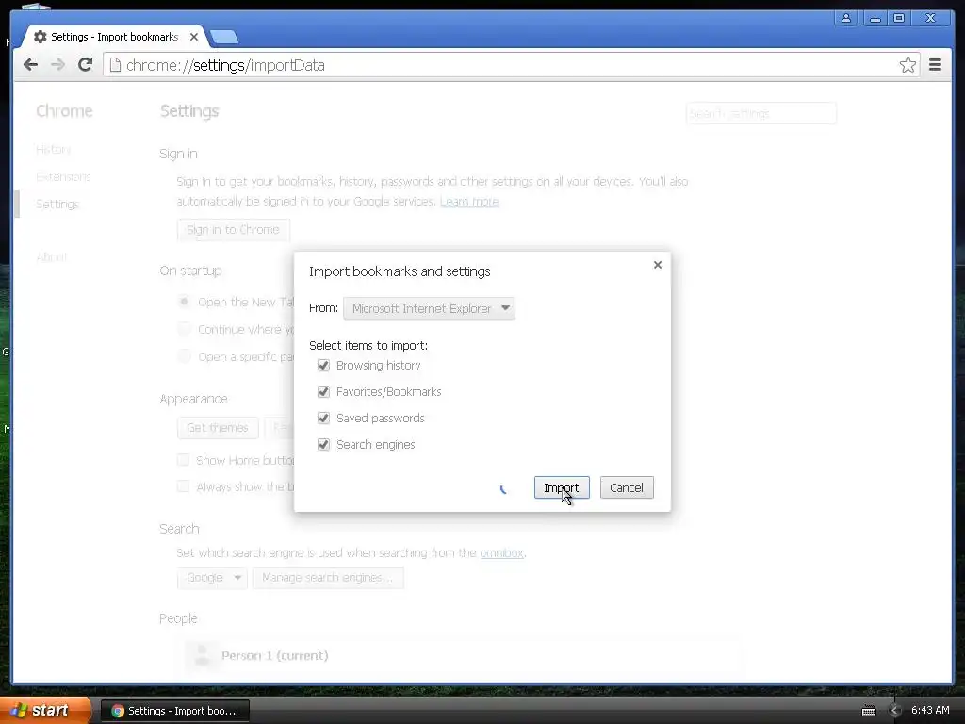Close the Import bookmarks dialog with X
The width and height of the screenshot is (965, 724).
[x=657, y=265]
